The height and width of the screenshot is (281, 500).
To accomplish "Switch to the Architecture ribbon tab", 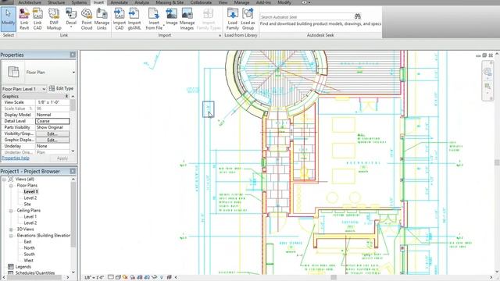I will (30, 2).
